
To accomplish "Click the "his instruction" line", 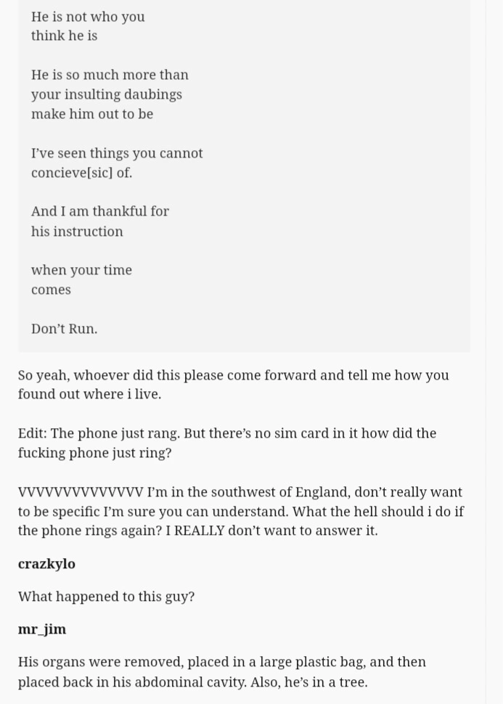I will pyautogui.click(x=77, y=232).
